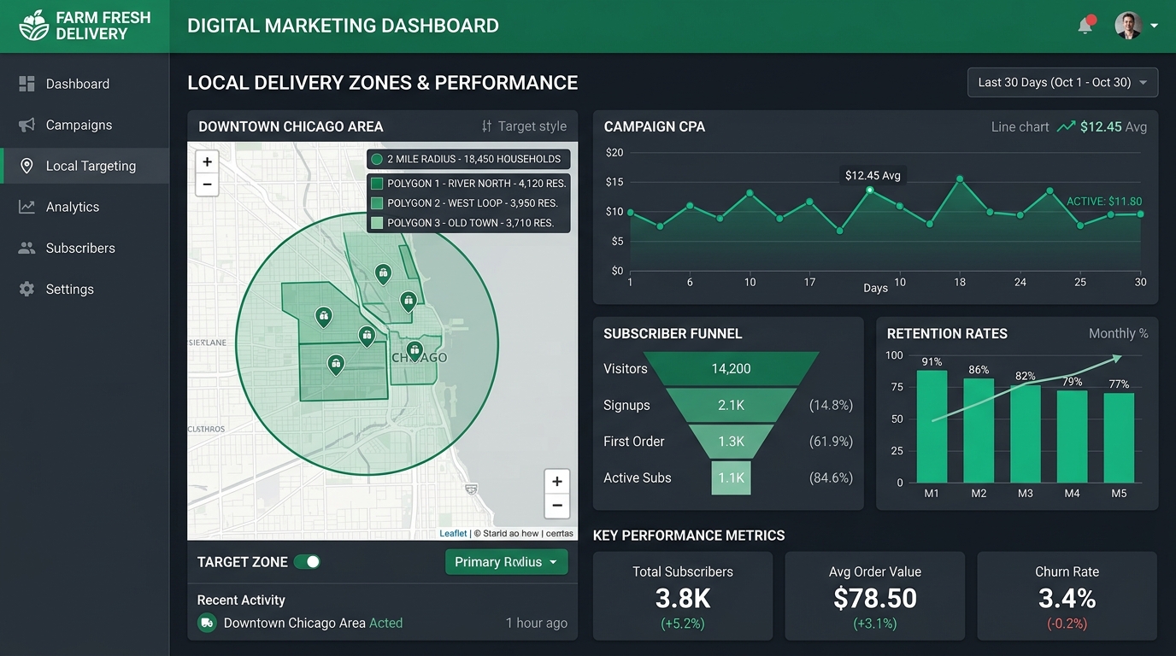Click the Farm Fresh Delivery logo icon
The image size is (1176, 656).
click(34, 26)
